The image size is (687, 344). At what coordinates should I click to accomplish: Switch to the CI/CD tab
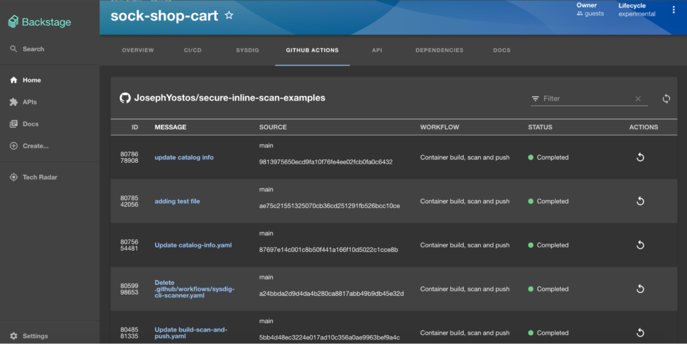193,50
